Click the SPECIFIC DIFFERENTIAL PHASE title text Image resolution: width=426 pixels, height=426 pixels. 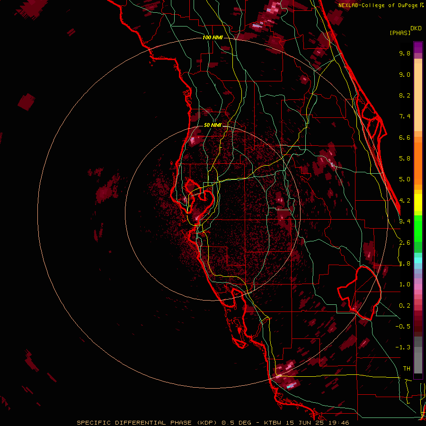[x=135, y=423]
